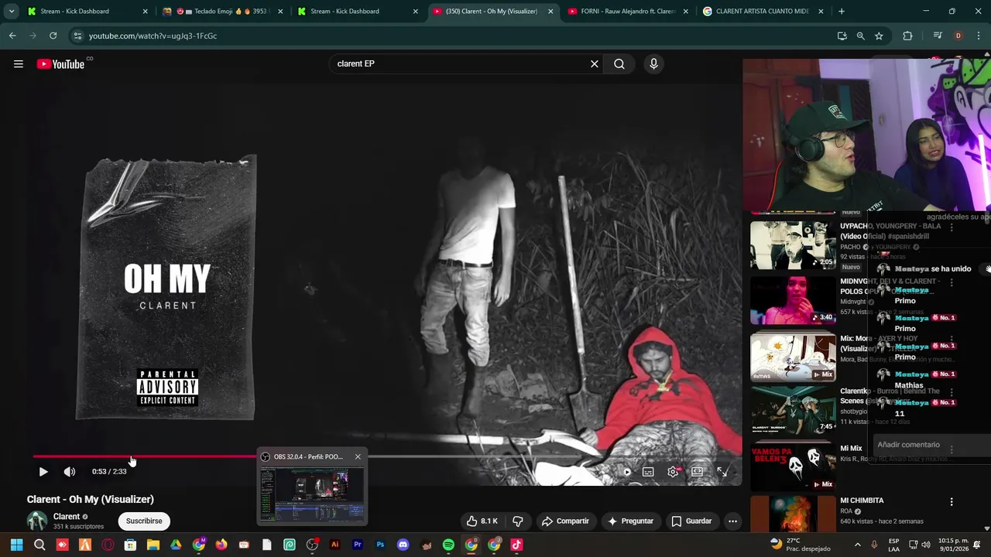Close the Clarent - Oh My tab

click(550, 12)
